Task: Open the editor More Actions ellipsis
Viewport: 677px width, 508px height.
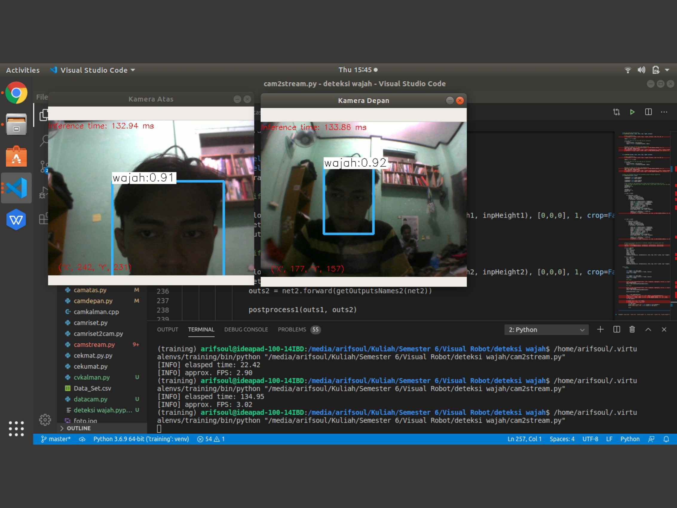Action: coord(664,112)
